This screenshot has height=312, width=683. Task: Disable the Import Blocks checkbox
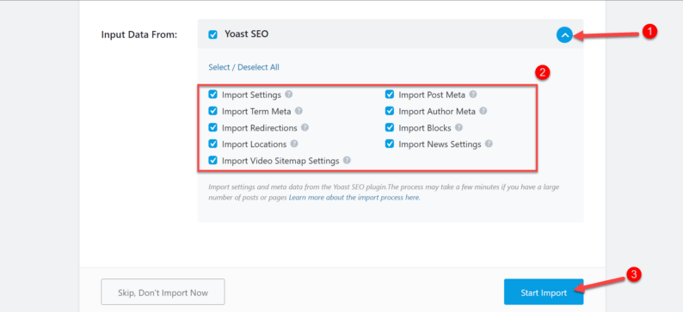tap(390, 127)
